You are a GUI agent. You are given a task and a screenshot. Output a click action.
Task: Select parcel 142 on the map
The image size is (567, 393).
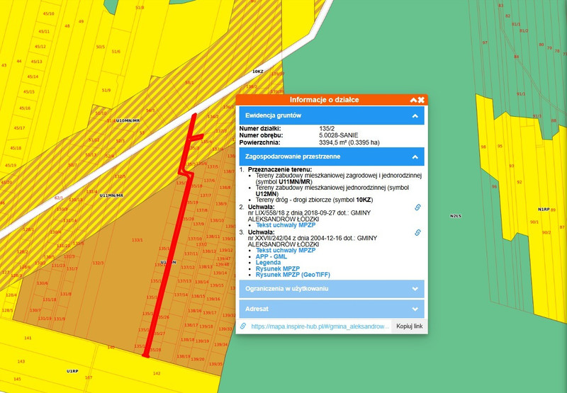157,372
